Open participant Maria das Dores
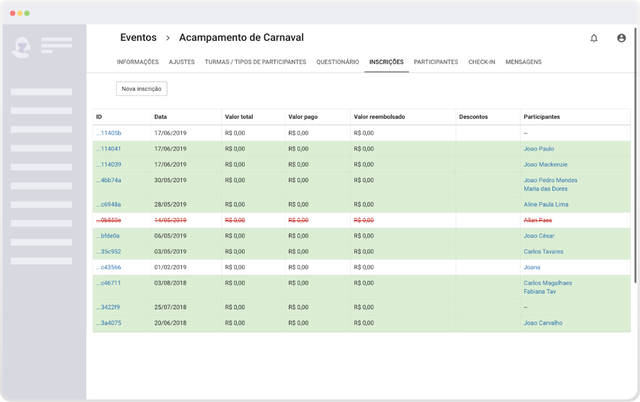Viewport: 640px width, 402px height. [x=545, y=189]
